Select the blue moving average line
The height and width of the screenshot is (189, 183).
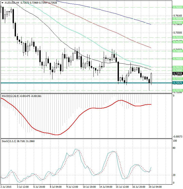(103, 11)
